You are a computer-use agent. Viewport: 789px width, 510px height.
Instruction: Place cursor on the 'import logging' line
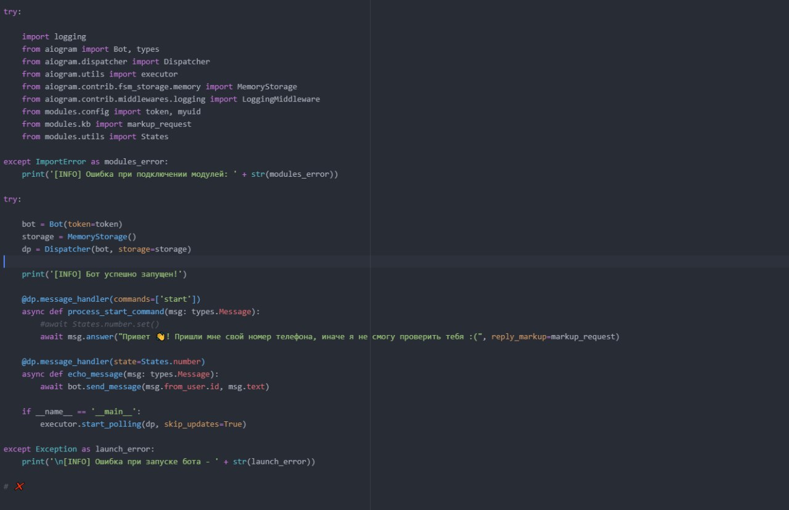[54, 37]
